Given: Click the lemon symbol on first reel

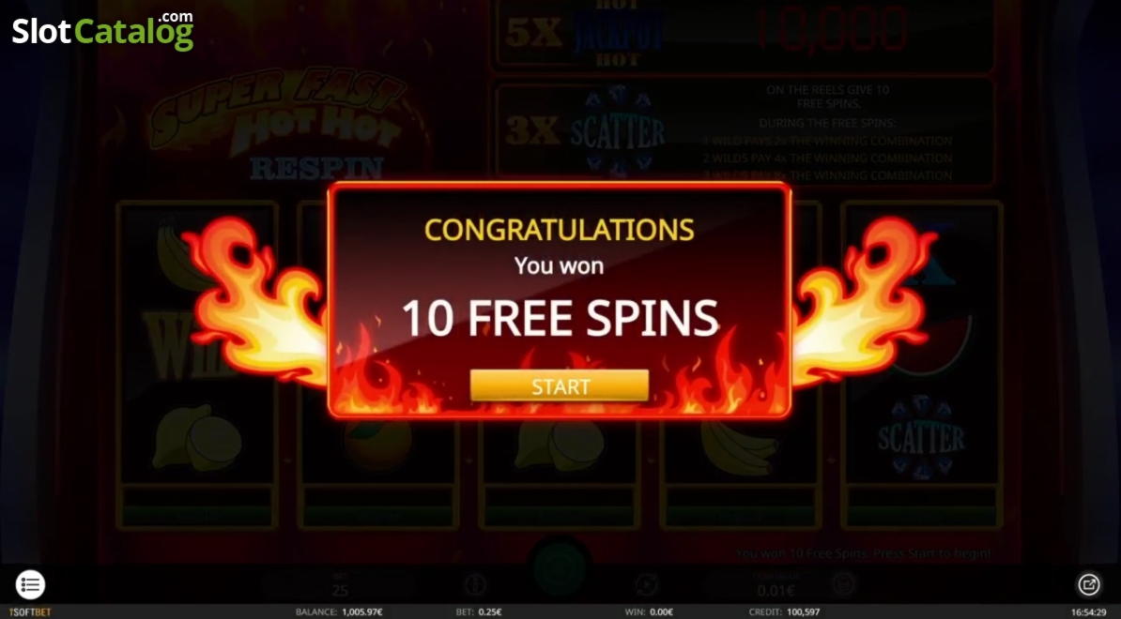Looking at the screenshot, I should click(x=196, y=438).
